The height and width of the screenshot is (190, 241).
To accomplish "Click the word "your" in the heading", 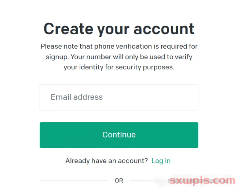I will pyautogui.click(x=113, y=29).
